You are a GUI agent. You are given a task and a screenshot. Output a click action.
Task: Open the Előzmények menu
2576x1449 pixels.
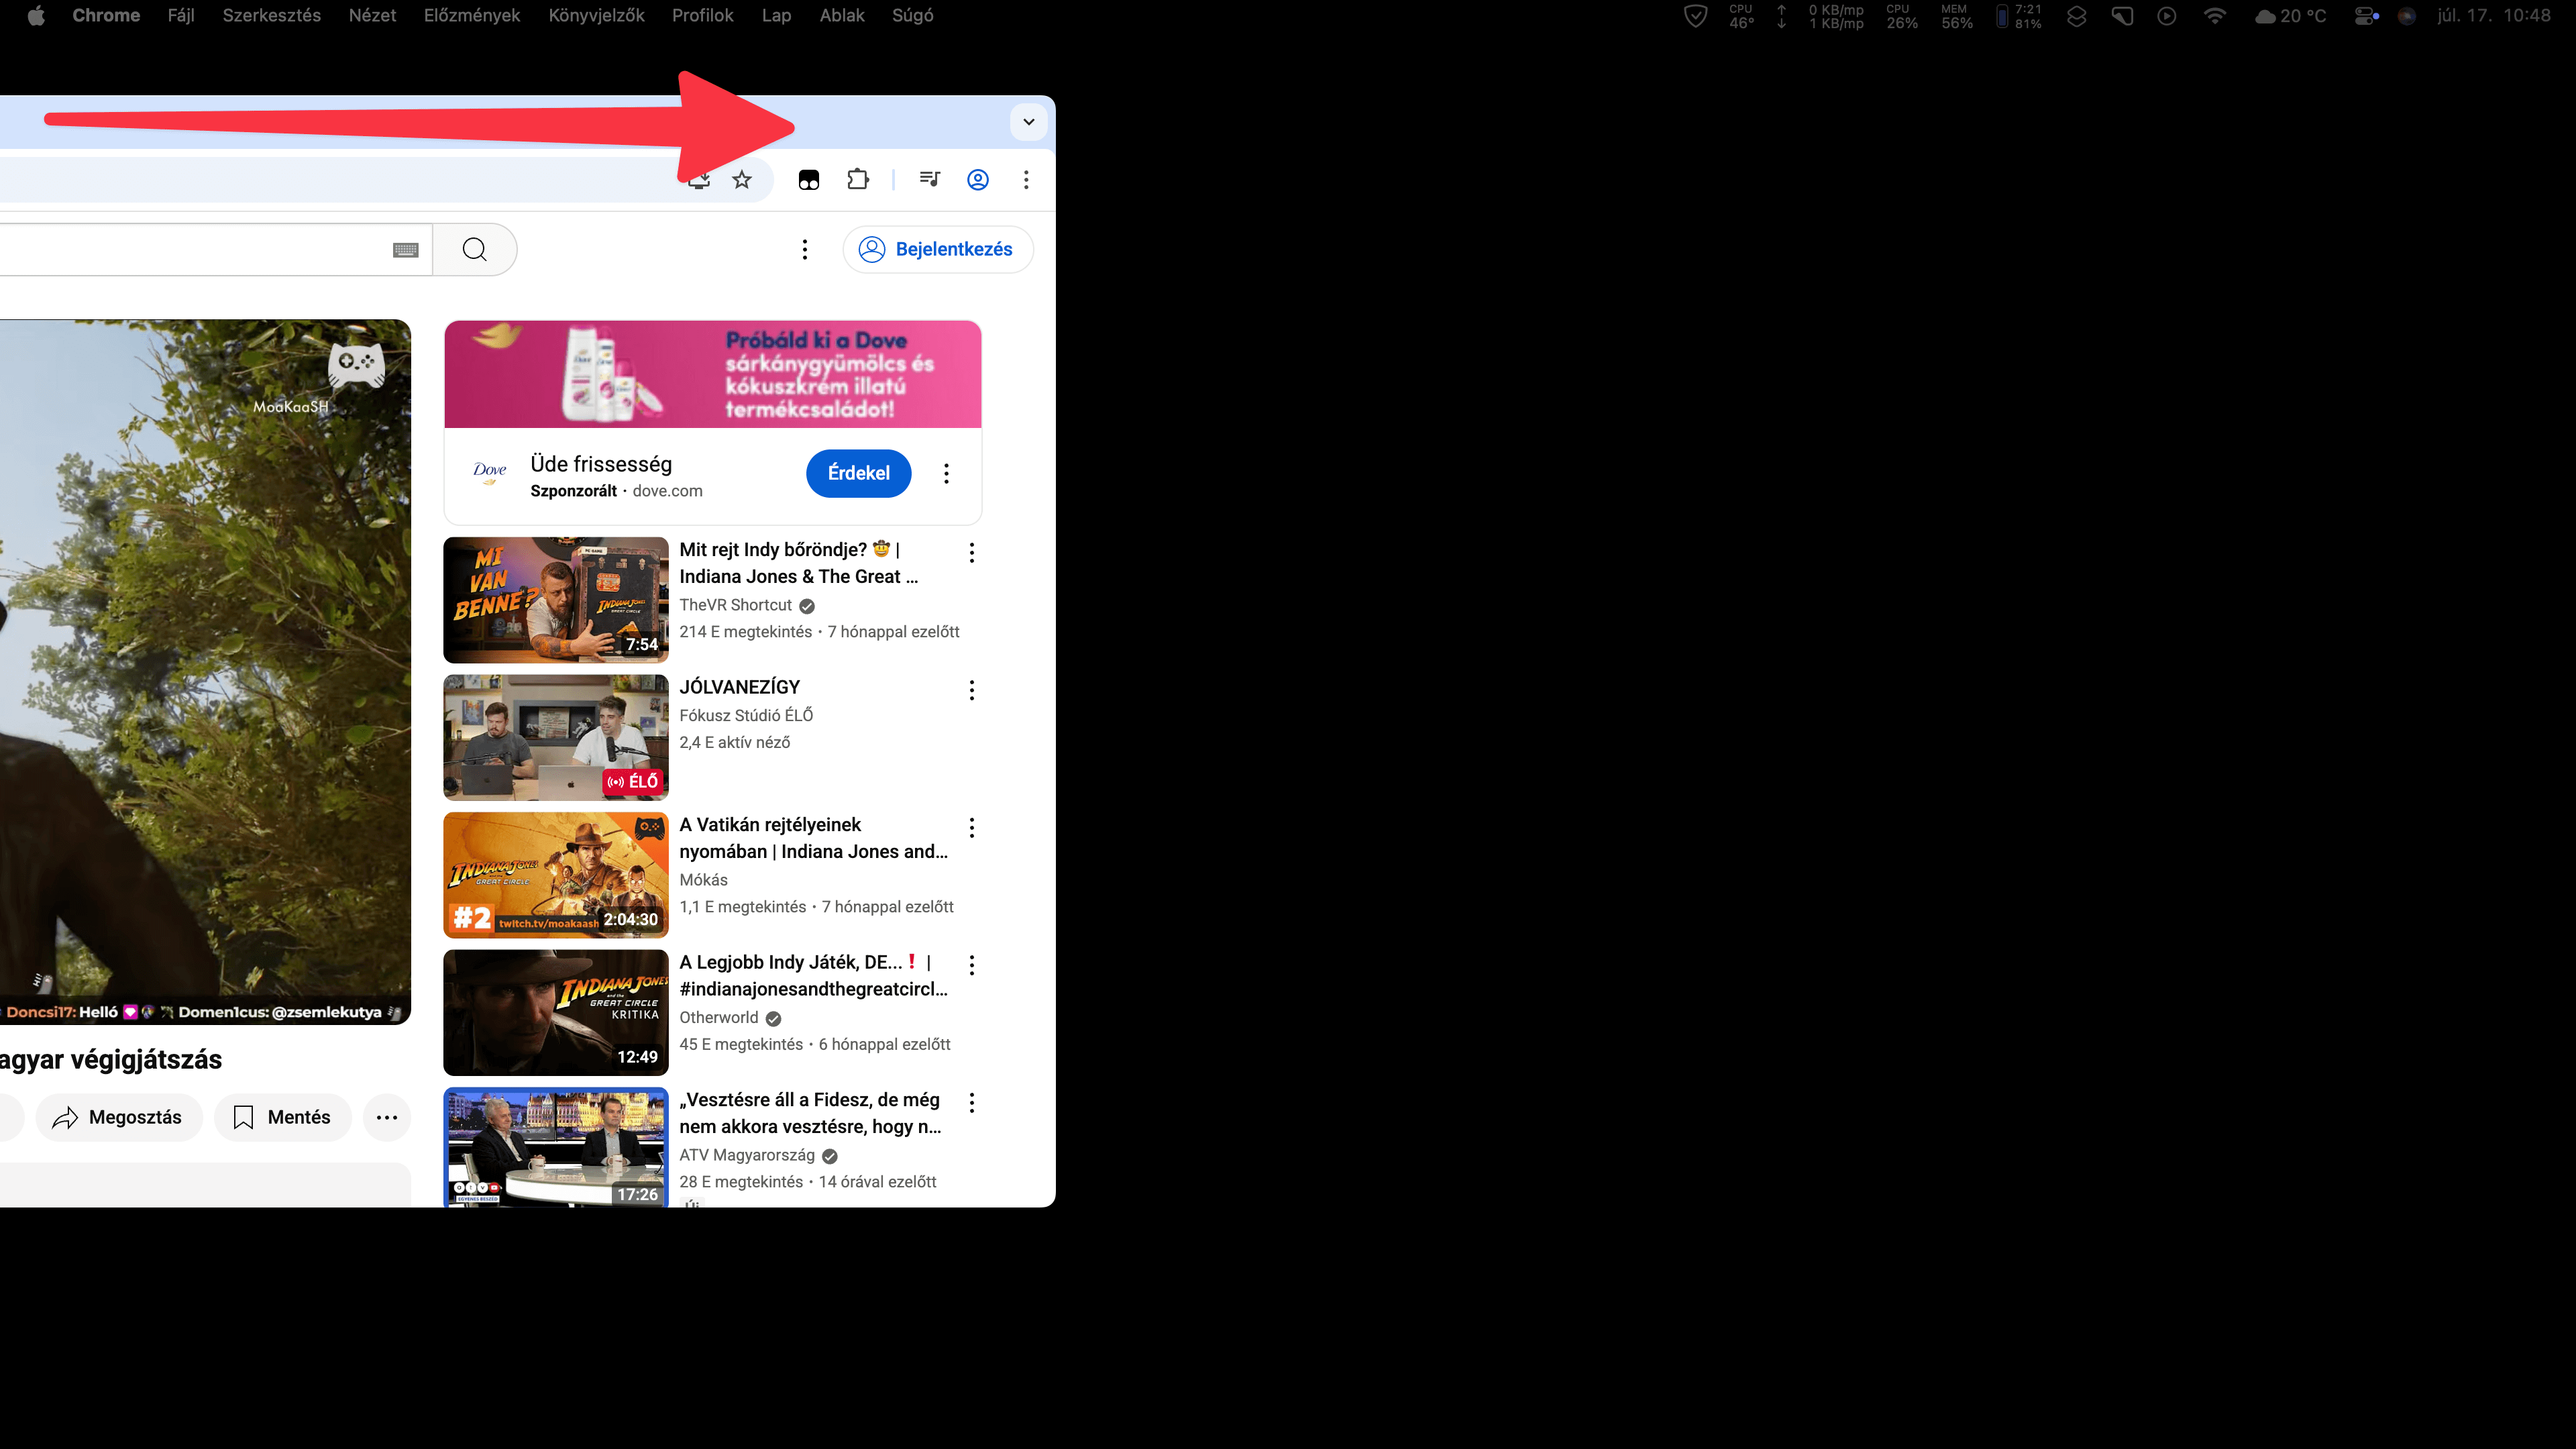(472, 16)
